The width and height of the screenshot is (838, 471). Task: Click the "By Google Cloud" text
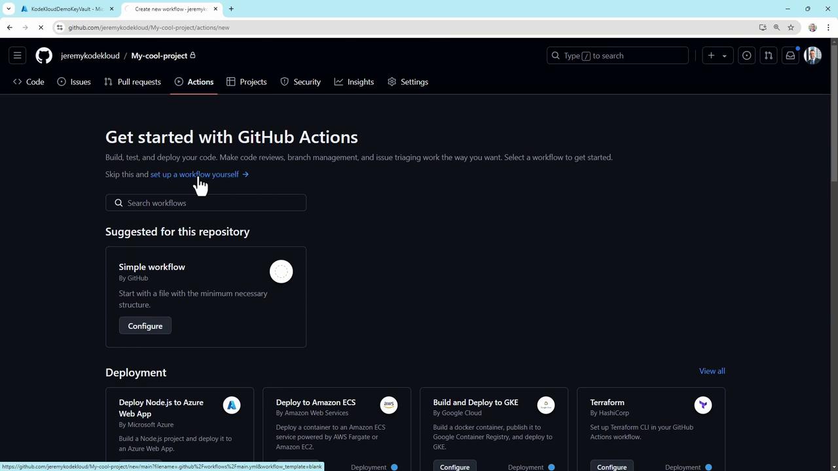457,413
